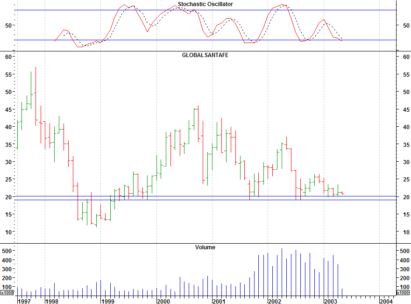Image resolution: width=411 pixels, height=304 pixels.
Task: Click price 35 on the right price axis
Action: (406, 145)
